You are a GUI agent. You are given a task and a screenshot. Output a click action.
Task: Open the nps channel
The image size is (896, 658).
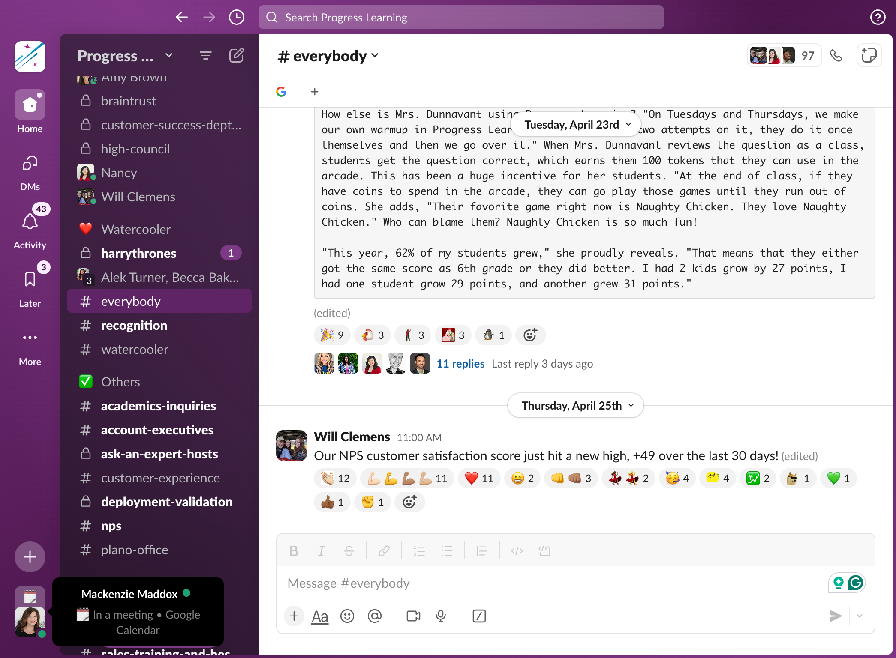point(159,526)
